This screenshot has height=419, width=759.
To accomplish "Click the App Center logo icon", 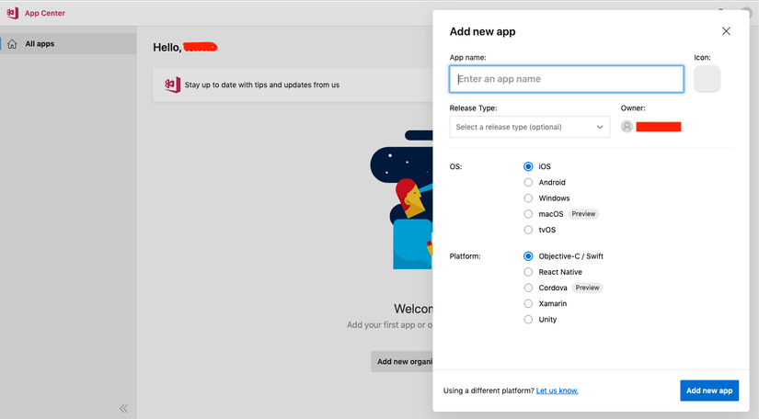I will click(x=12, y=13).
